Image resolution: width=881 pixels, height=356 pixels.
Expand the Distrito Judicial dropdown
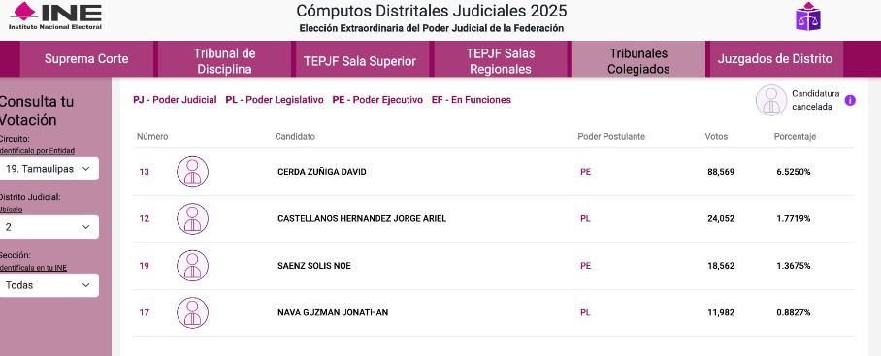[x=49, y=227]
